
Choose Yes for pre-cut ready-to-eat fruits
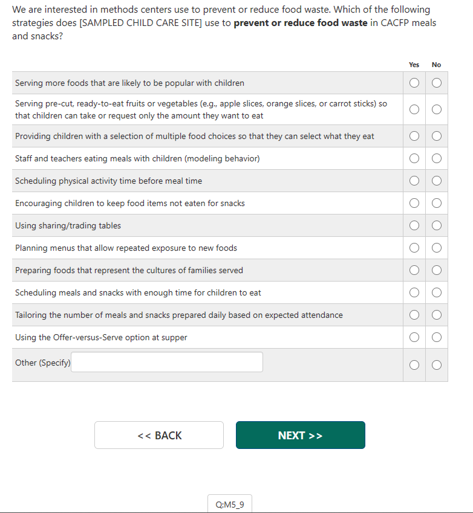(414, 109)
